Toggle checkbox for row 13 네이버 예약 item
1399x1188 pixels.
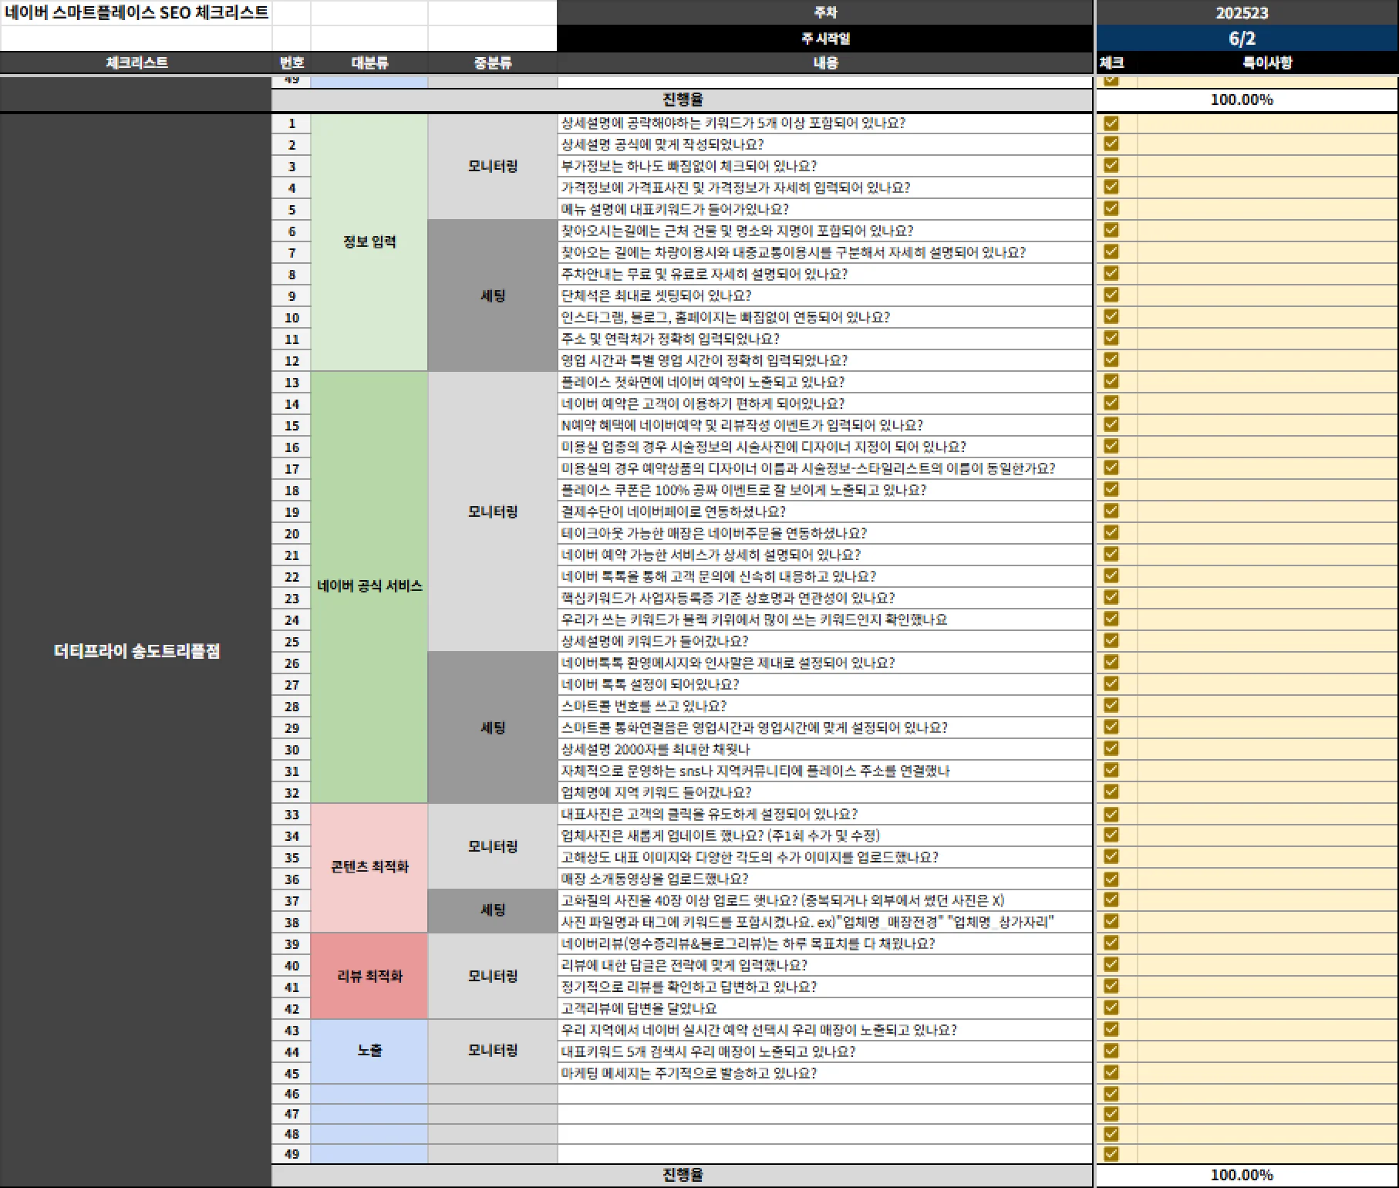(1111, 382)
